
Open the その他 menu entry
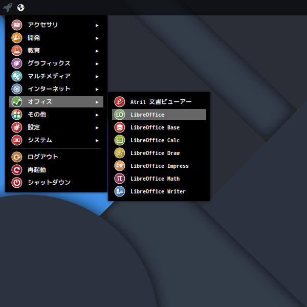56,115
